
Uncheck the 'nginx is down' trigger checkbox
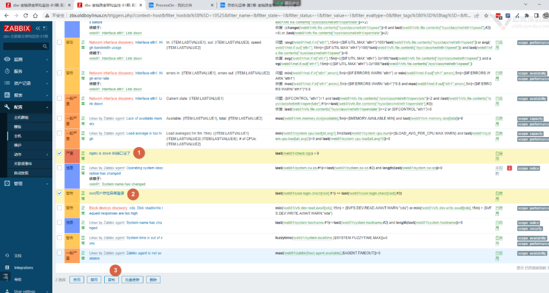coord(59,153)
